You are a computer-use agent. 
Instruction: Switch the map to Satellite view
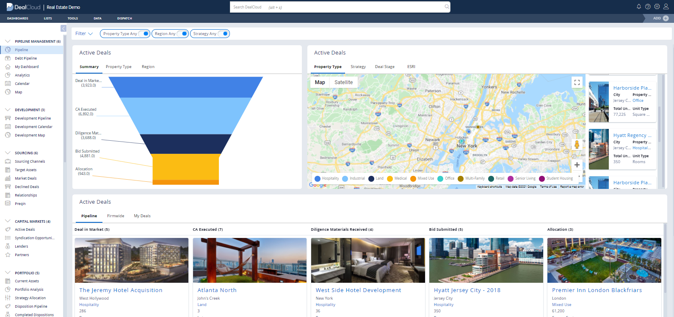344,82
